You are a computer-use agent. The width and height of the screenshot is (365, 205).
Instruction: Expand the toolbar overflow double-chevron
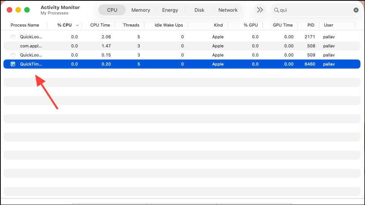click(x=260, y=10)
